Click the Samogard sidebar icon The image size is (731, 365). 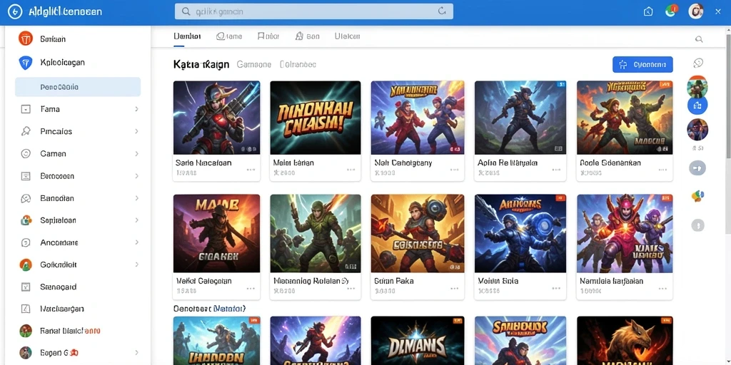click(x=26, y=287)
